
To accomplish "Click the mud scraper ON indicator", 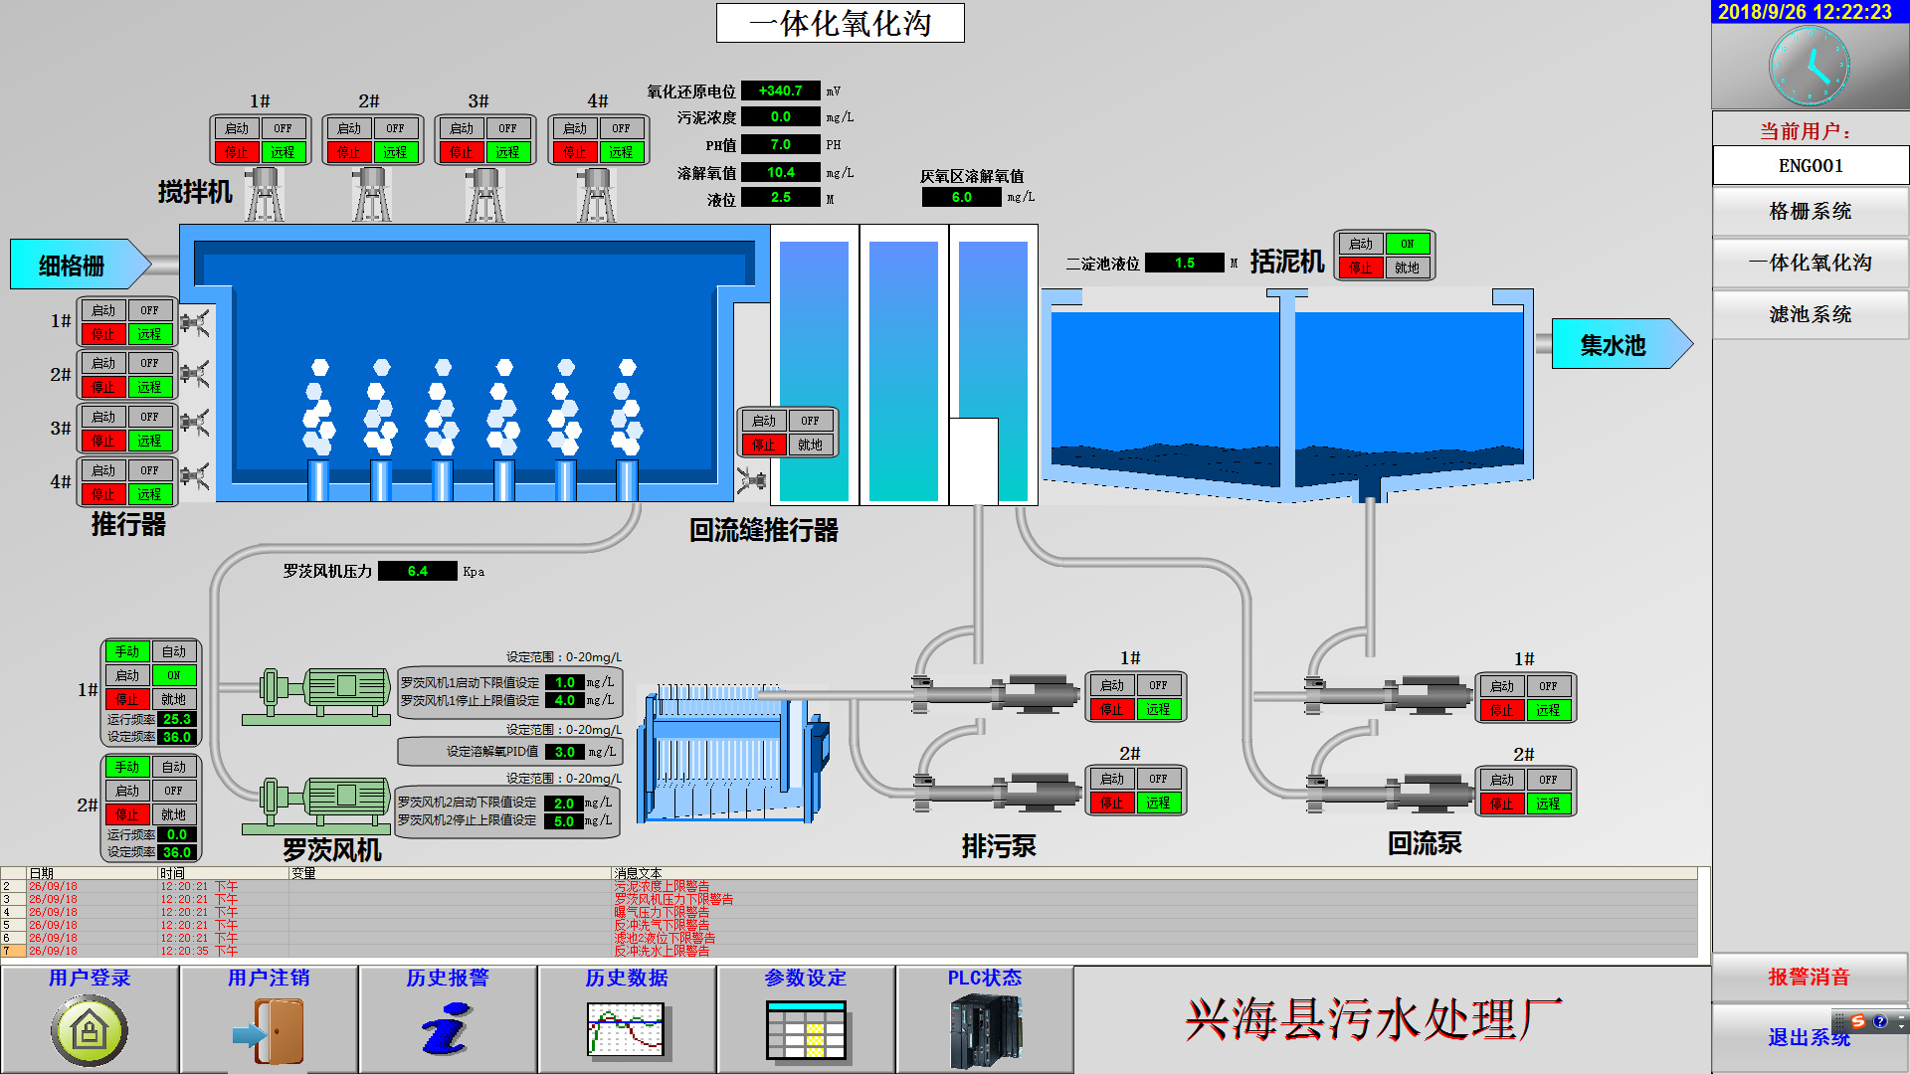I will point(1407,244).
